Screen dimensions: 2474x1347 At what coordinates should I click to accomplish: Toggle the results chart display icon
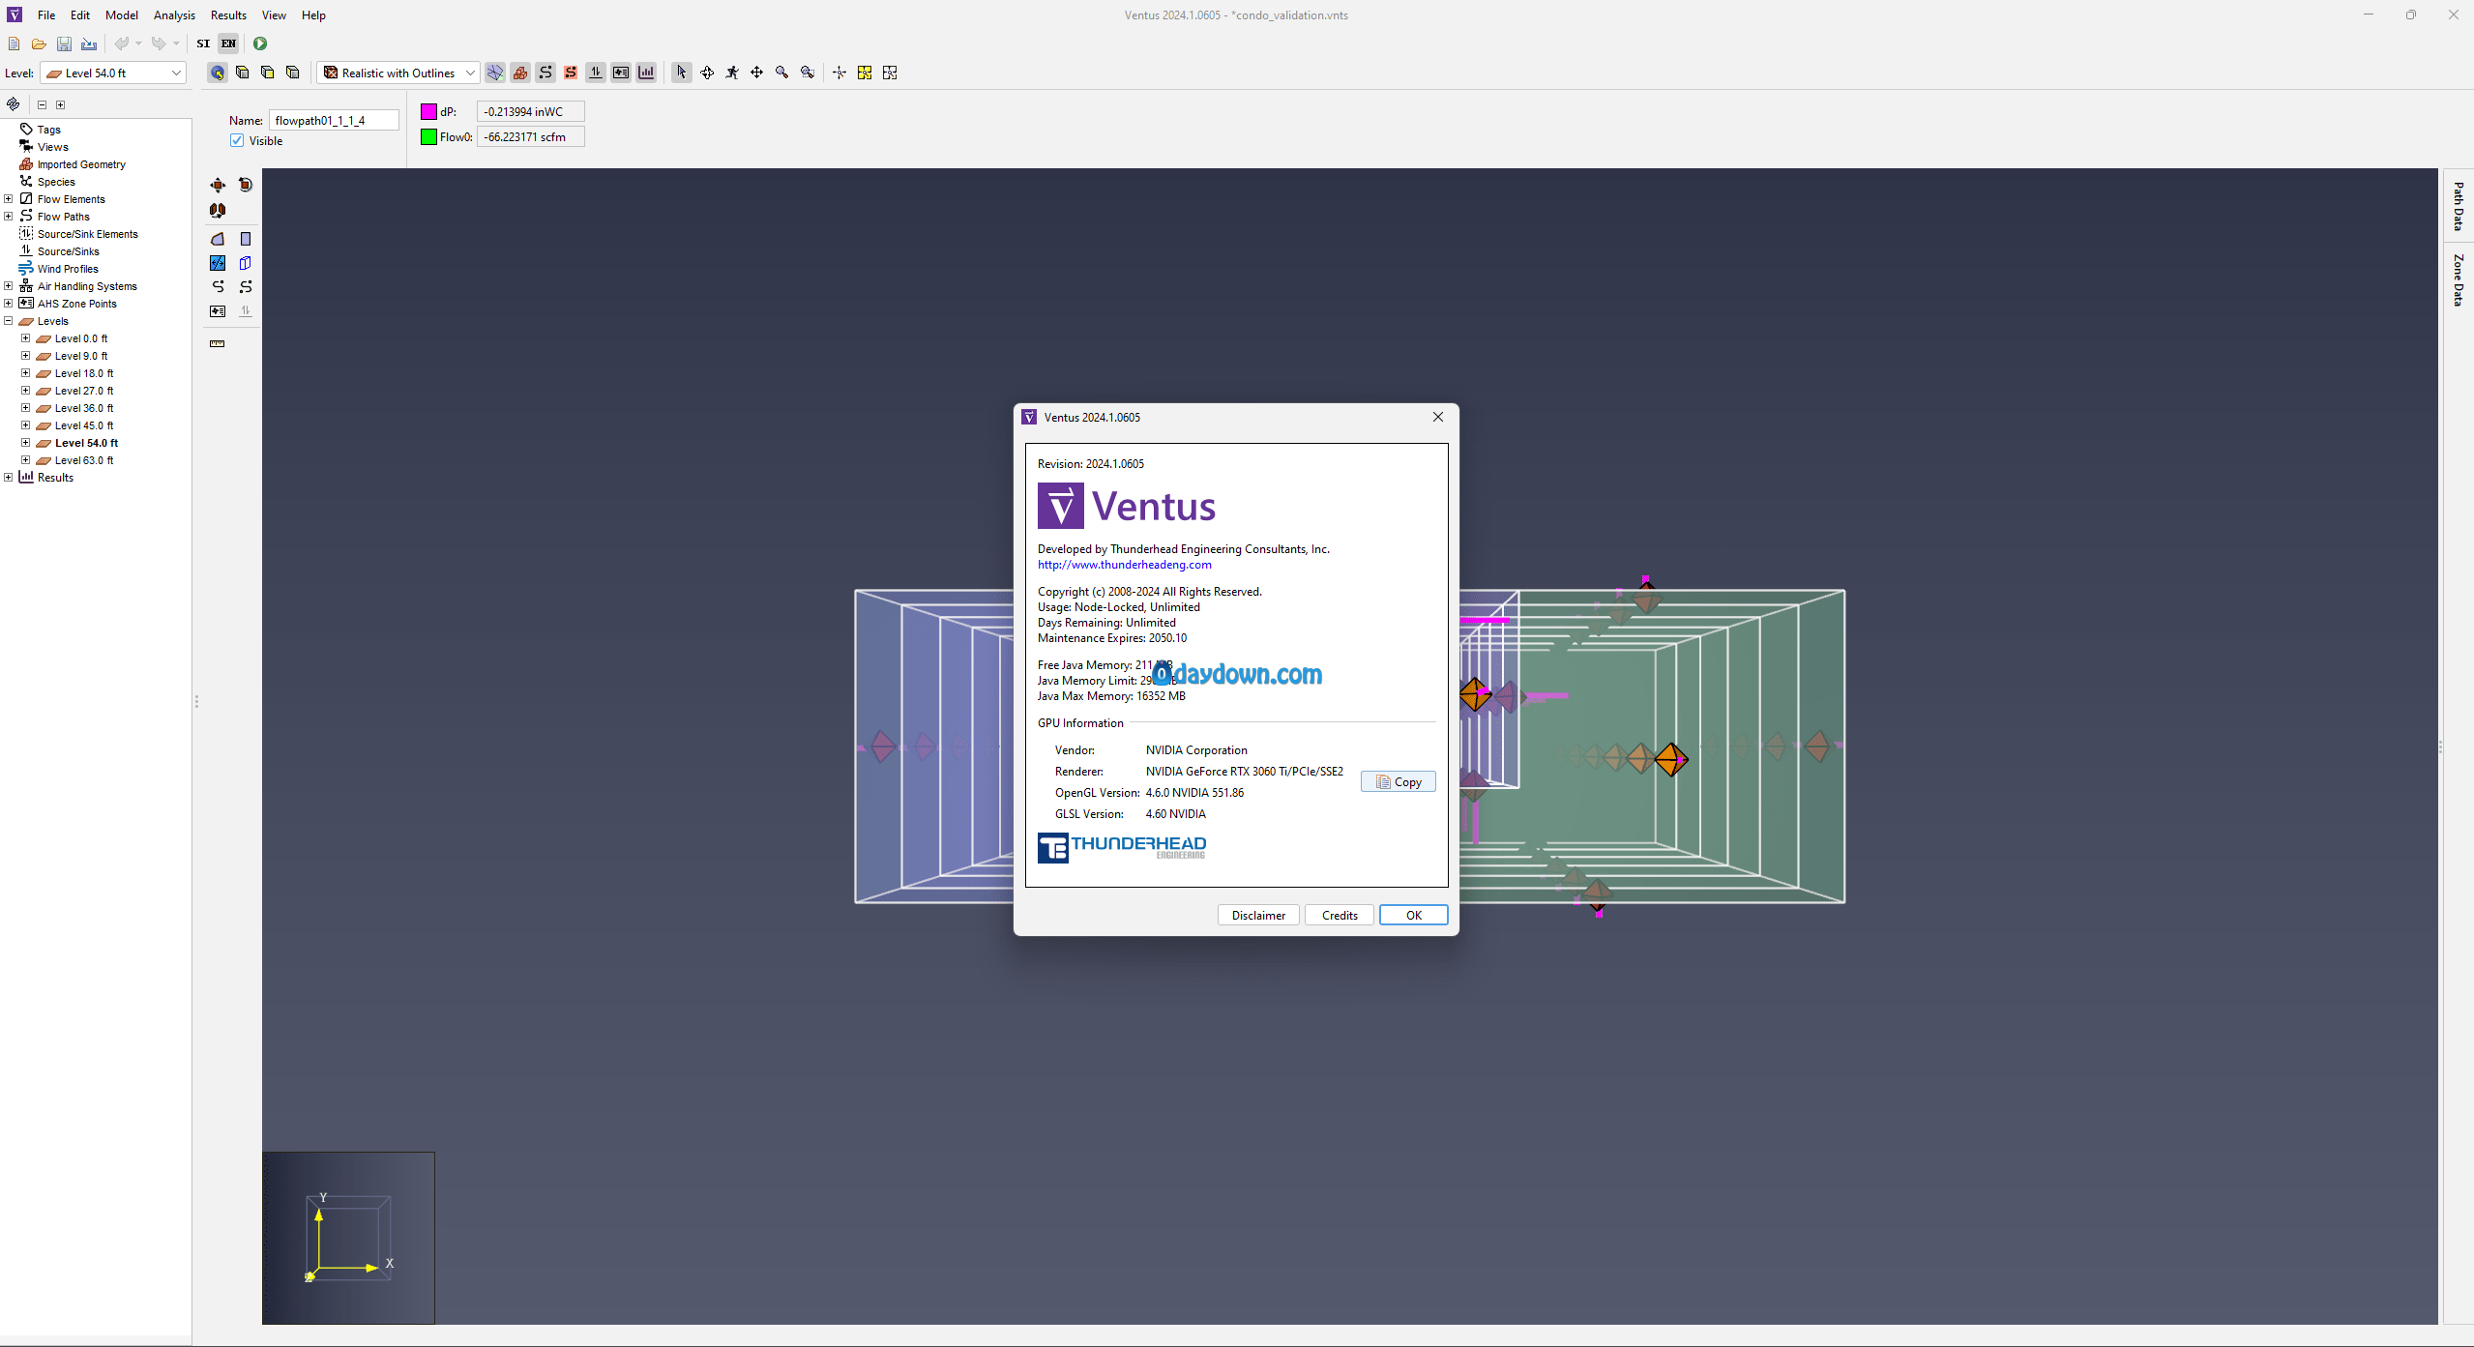click(x=646, y=73)
